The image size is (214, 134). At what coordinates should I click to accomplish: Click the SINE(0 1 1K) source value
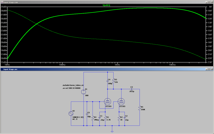78,117
